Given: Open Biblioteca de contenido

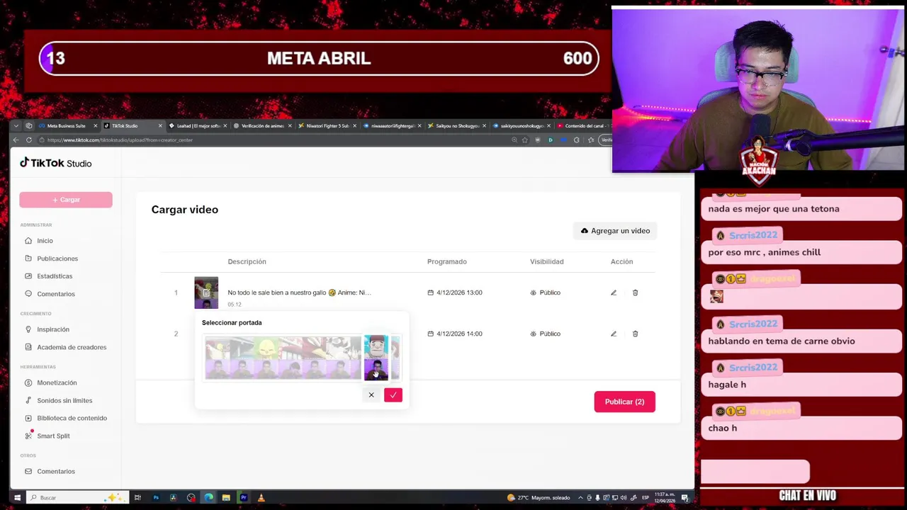Looking at the screenshot, I should click(x=65, y=418).
